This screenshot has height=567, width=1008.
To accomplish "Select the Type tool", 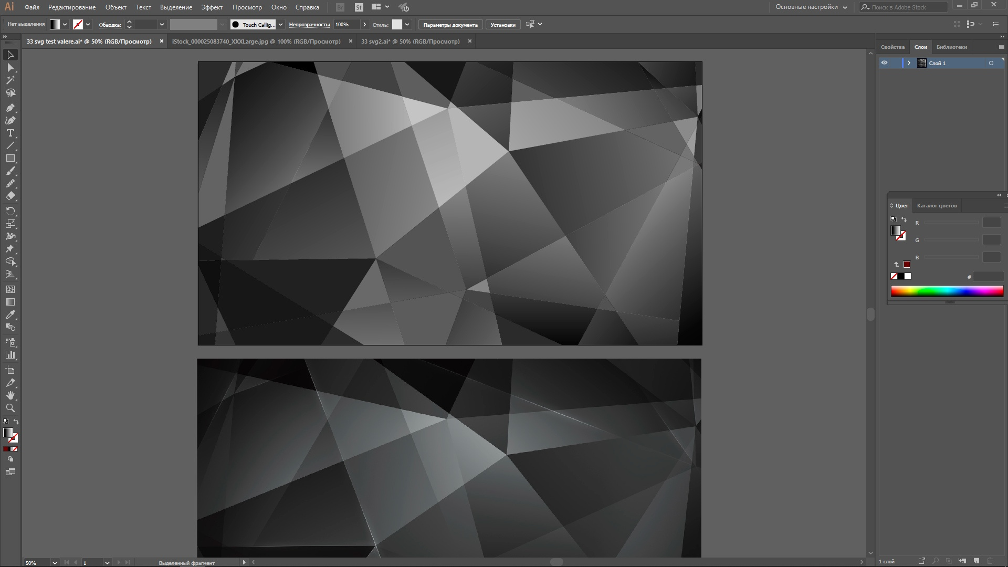I will point(10,133).
